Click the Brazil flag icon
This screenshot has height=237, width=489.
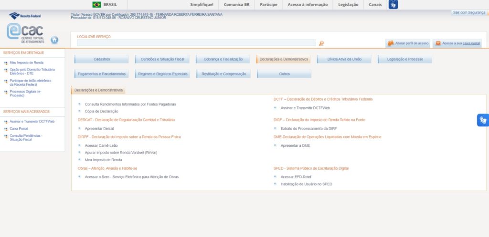coord(96,5)
